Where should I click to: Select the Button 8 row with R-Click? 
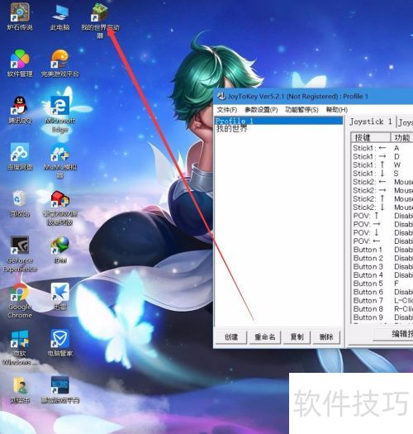[x=382, y=309]
